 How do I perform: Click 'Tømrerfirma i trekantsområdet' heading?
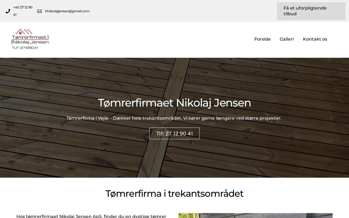click(x=174, y=193)
